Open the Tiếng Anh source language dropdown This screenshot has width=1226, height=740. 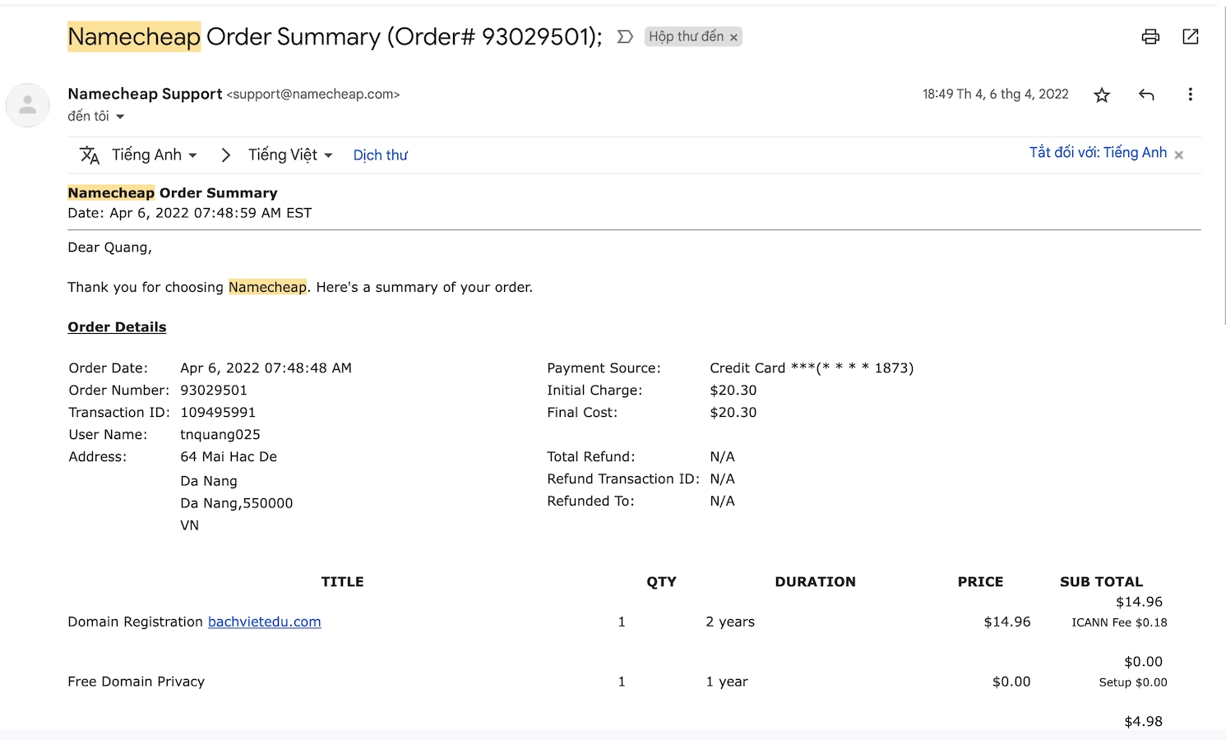[x=155, y=155]
